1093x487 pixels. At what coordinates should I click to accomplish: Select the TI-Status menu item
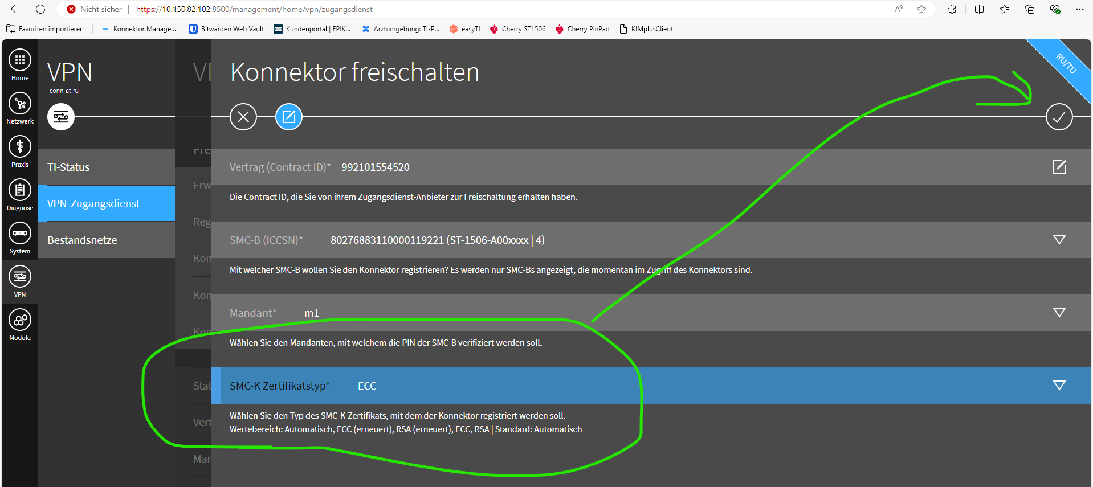(x=107, y=167)
